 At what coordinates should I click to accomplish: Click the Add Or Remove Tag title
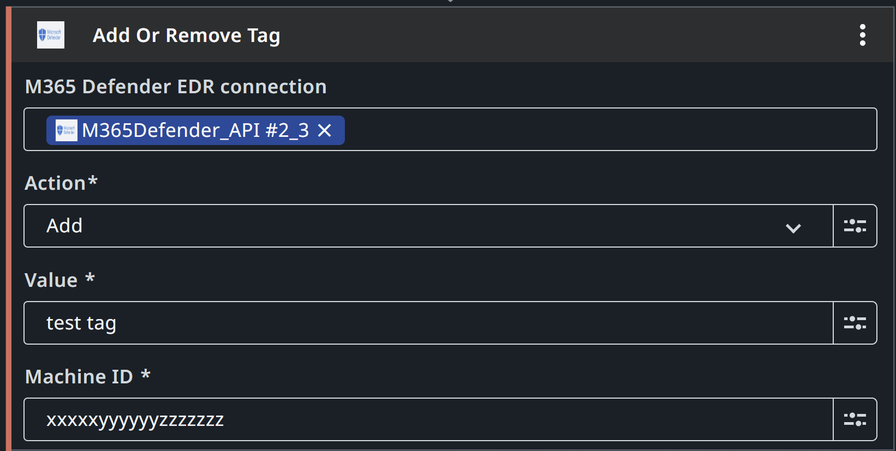[187, 35]
